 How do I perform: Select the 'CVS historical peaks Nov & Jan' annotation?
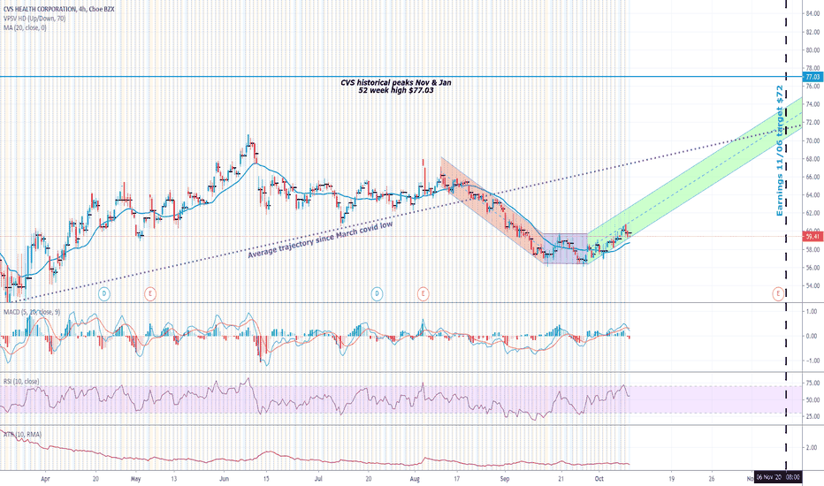(x=396, y=82)
